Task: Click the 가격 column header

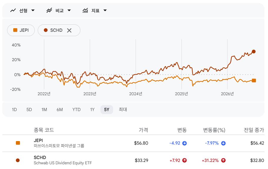Action: pos(143,130)
